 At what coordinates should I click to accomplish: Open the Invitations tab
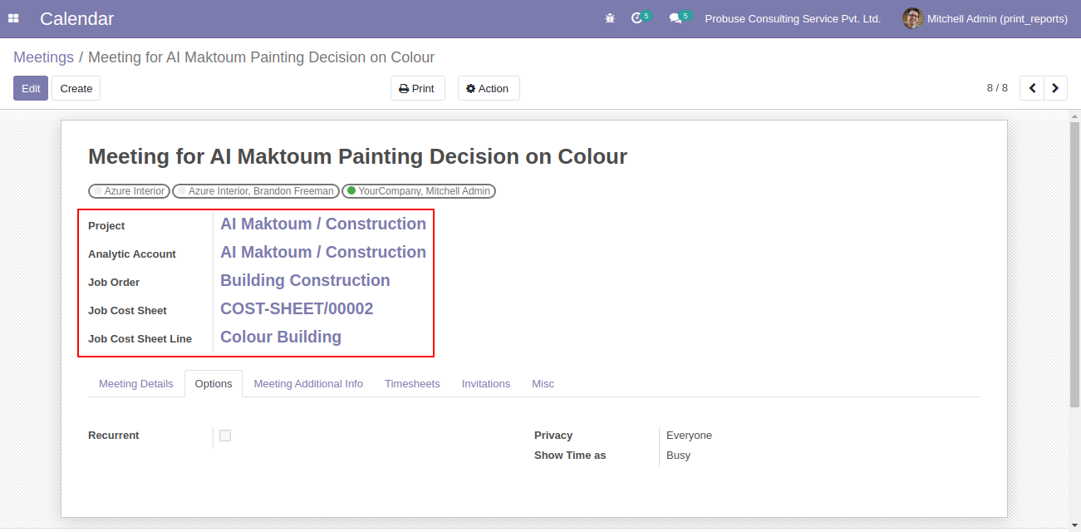coord(486,384)
